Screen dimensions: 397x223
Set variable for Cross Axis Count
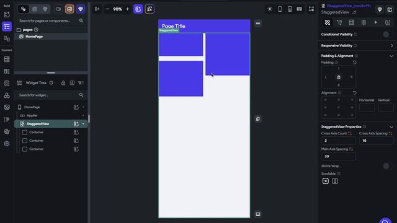point(350,133)
